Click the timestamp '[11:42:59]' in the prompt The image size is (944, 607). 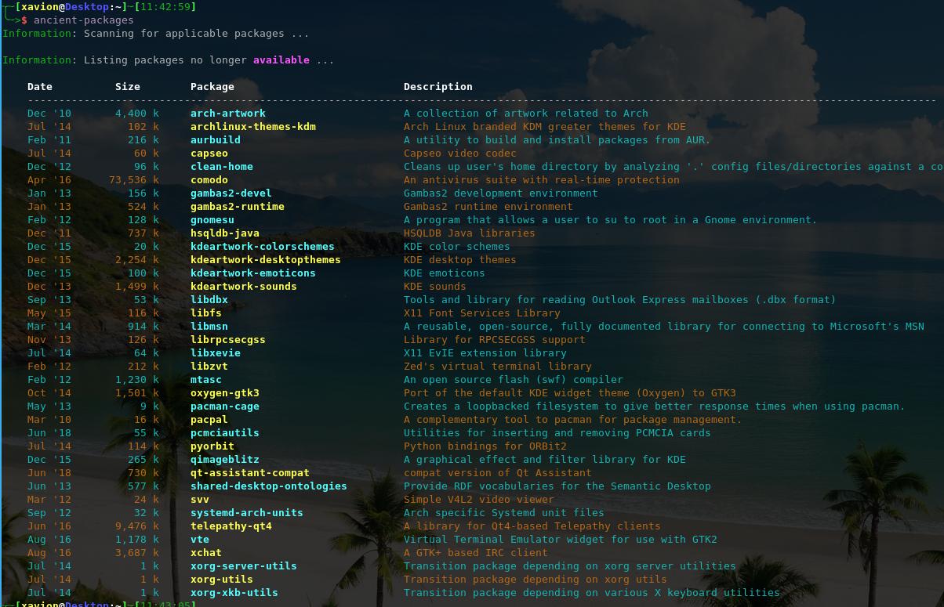coord(165,6)
